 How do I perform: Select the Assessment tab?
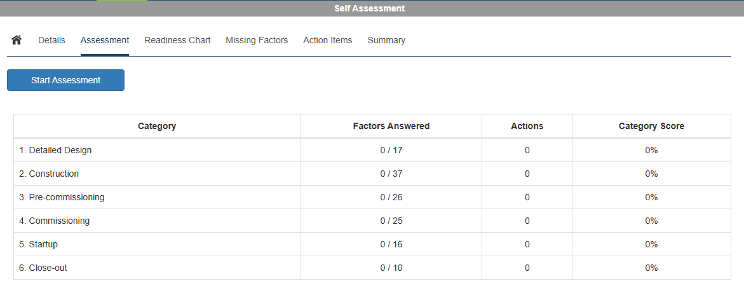pyautogui.click(x=105, y=40)
